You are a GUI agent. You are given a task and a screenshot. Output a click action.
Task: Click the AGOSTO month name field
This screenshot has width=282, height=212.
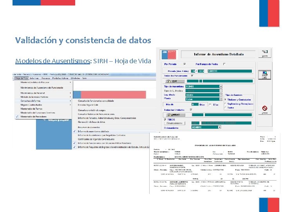[230, 71]
